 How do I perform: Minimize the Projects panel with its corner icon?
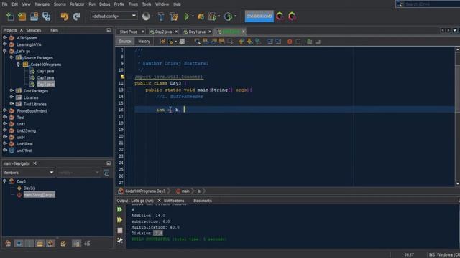pos(109,30)
